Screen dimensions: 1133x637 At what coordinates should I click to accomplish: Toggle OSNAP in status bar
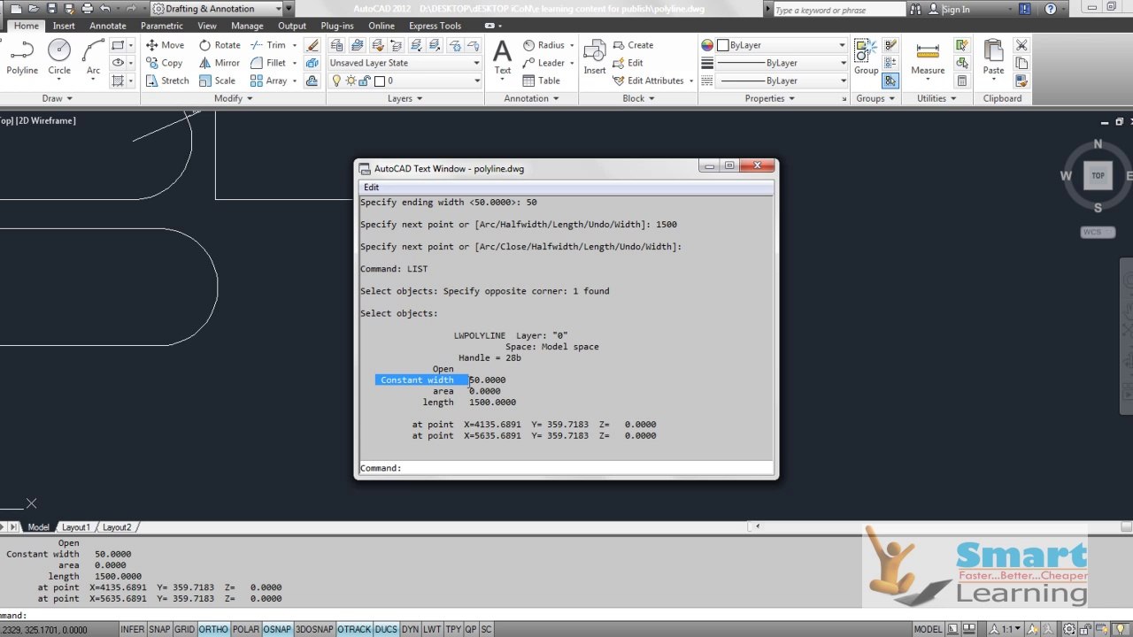pyautogui.click(x=277, y=629)
